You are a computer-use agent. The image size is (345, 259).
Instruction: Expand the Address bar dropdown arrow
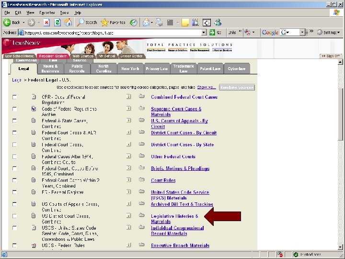[204, 33]
